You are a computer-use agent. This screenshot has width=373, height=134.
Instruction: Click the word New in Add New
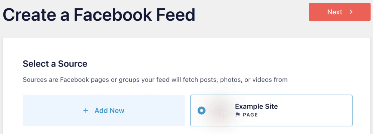pyautogui.click(x=117, y=111)
